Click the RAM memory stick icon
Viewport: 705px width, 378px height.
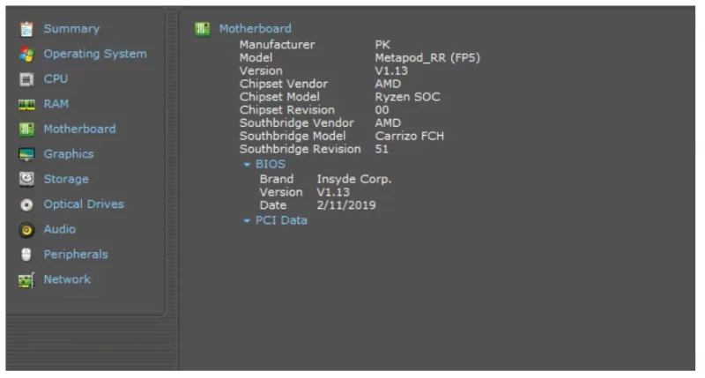(26, 105)
